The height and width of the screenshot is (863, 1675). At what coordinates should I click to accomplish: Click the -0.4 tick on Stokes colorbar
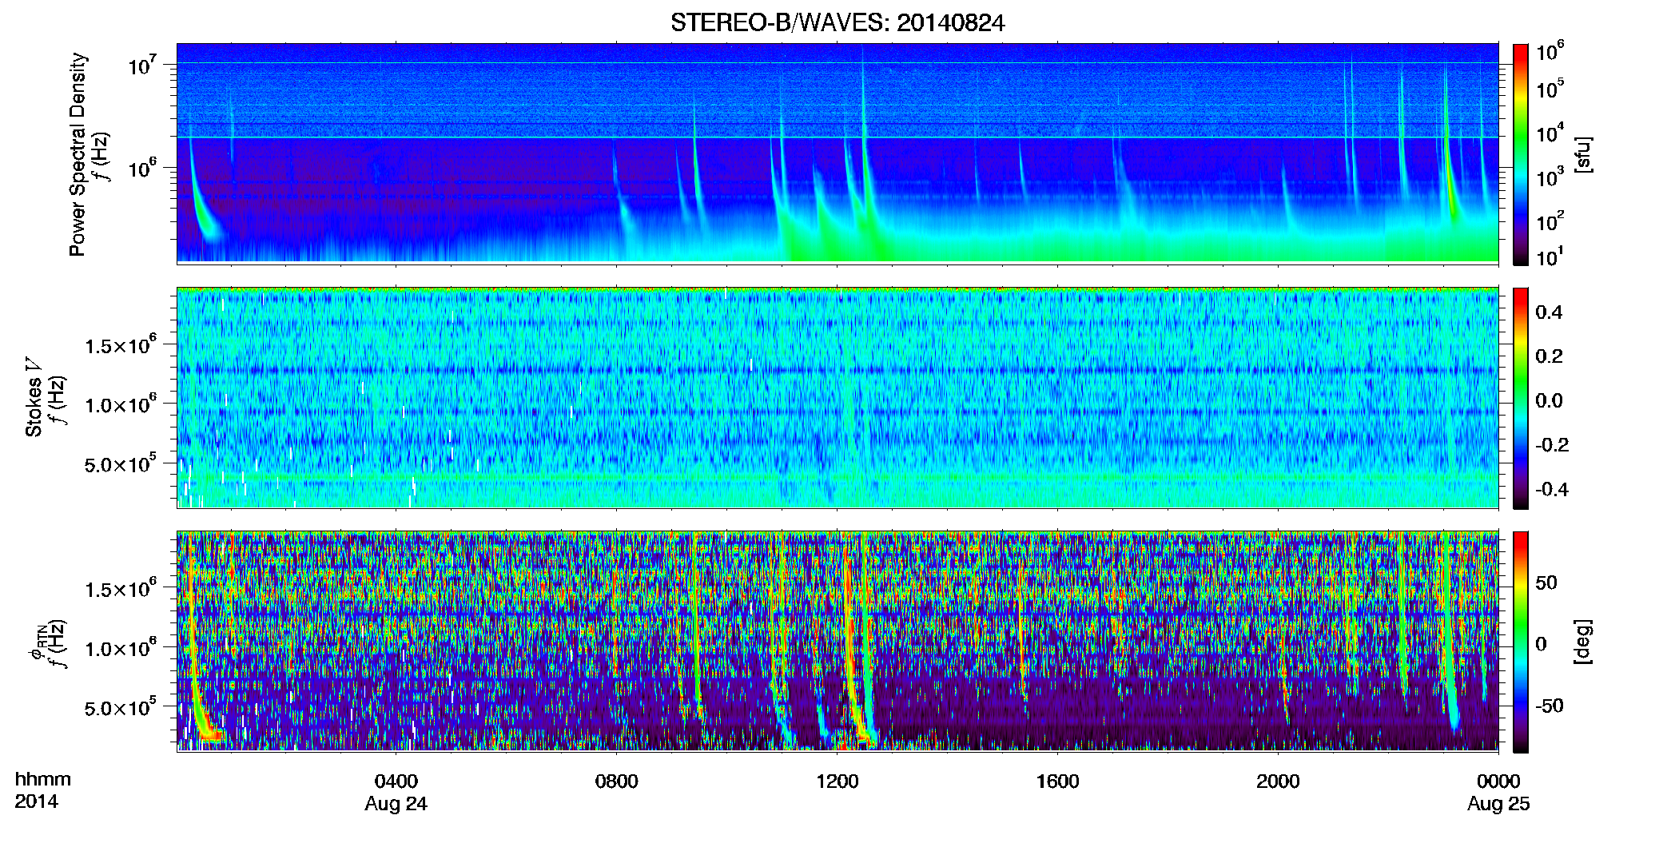pos(1552,489)
